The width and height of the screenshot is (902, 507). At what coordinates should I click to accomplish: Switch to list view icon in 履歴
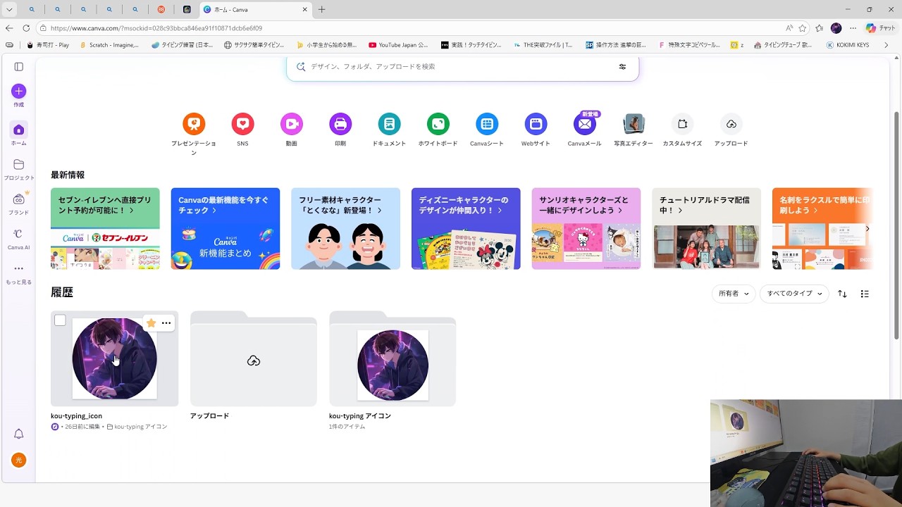tap(865, 294)
